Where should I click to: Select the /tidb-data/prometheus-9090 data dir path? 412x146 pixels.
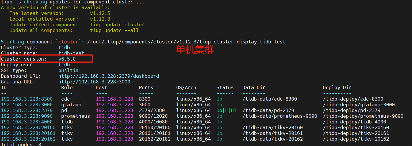(x=279, y=116)
